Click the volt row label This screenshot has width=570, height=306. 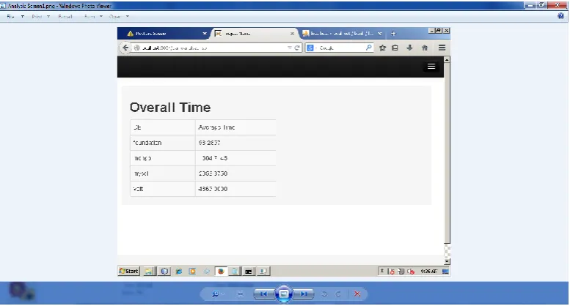point(138,189)
